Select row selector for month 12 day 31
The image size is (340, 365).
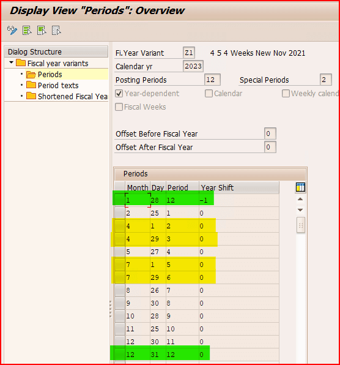tap(120, 355)
